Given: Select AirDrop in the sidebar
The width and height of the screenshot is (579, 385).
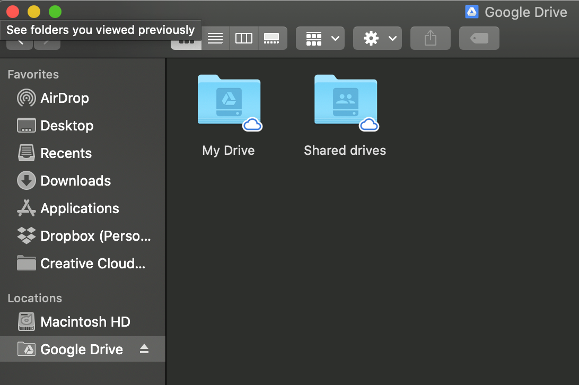Looking at the screenshot, I should point(64,98).
